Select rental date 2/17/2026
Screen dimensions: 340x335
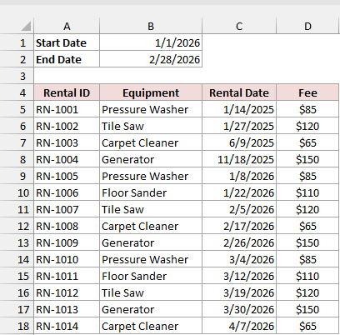[239, 226]
